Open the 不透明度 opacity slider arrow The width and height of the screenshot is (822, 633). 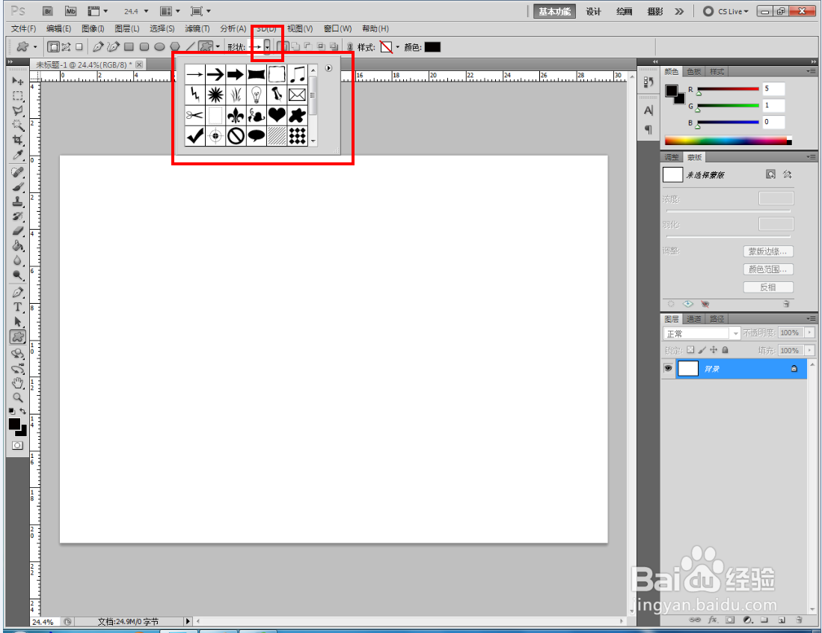(x=811, y=332)
